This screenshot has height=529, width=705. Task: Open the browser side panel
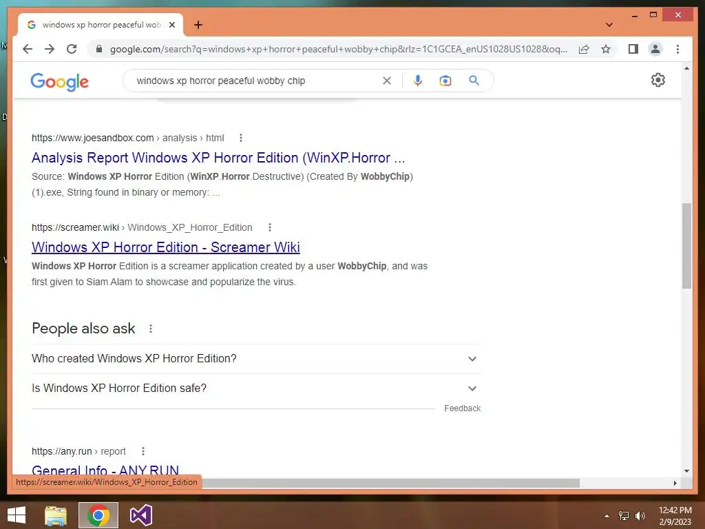point(633,49)
